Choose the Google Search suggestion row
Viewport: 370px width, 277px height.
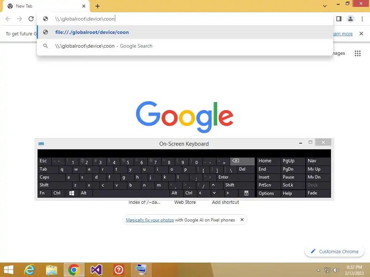coord(185,46)
